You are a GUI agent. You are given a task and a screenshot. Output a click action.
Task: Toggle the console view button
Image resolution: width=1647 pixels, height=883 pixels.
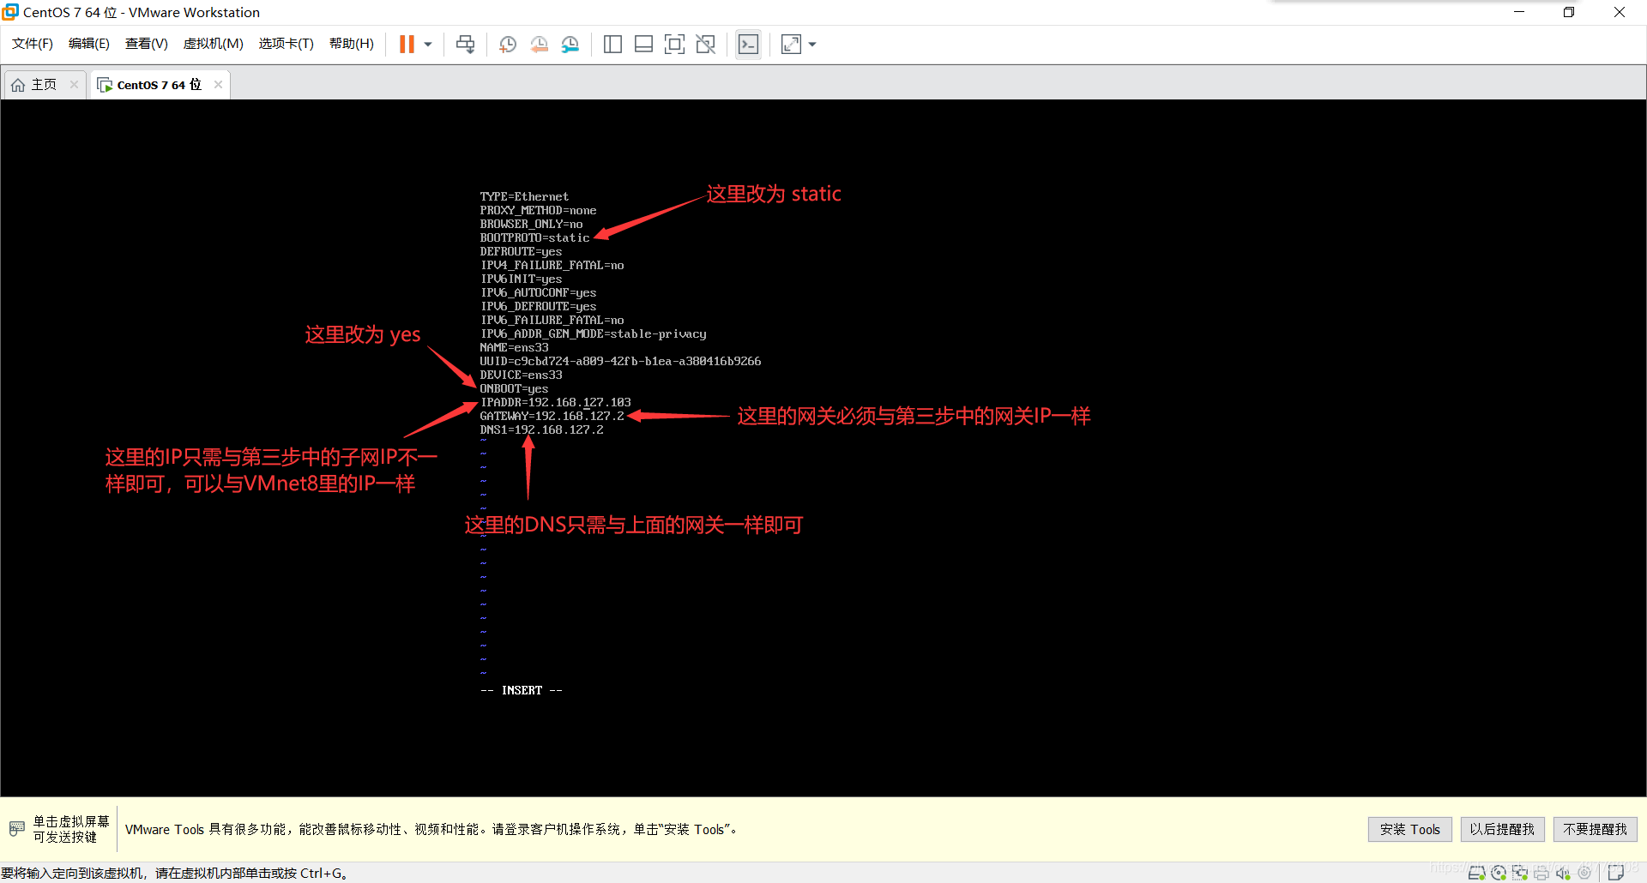pos(748,44)
